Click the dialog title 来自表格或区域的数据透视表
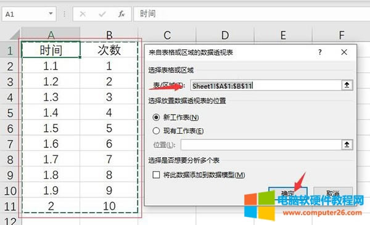 tap(191, 52)
